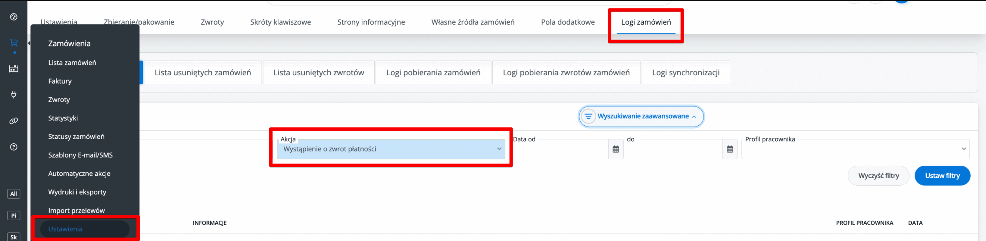Select the All badge in sidebar
The image size is (986, 241).
[13, 194]
